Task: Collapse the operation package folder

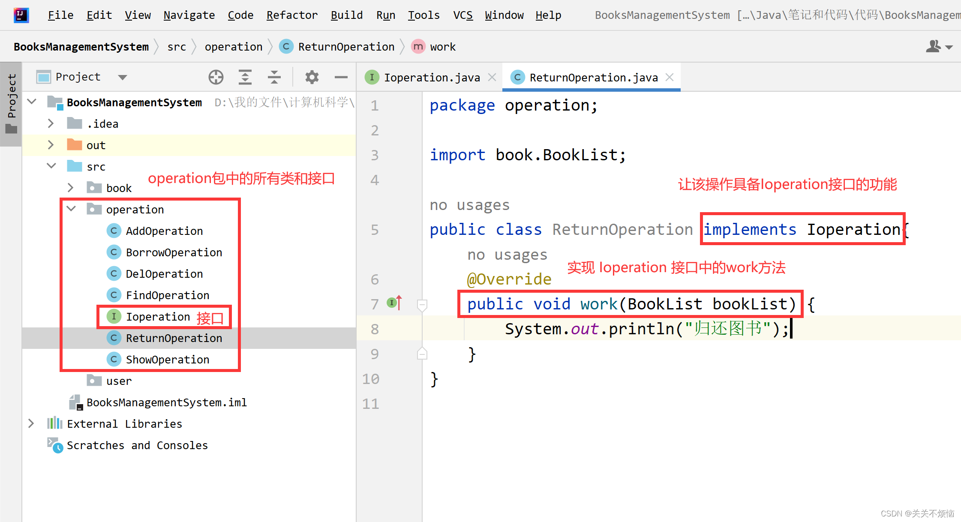Action: 71,209
